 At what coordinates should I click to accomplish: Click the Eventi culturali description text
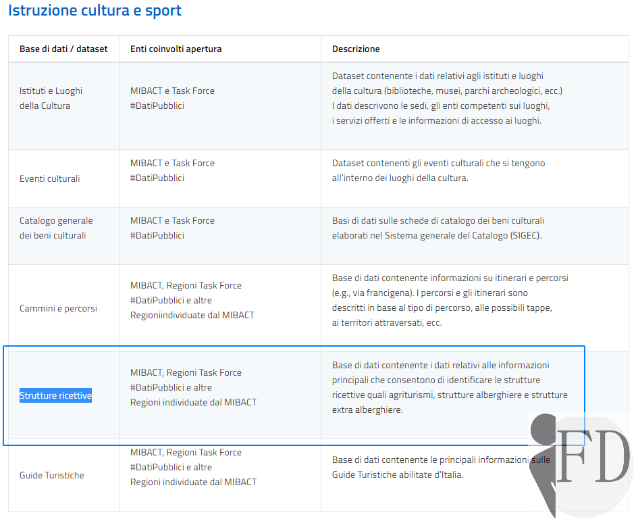pos(438,171)
